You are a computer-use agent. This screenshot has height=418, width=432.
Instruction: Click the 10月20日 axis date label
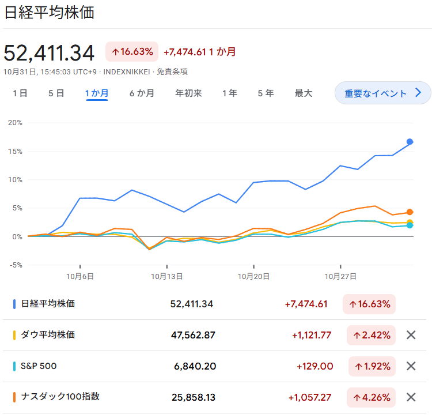tap(253, 276)
